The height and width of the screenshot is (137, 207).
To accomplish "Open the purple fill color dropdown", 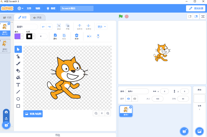I will coord(19,36).
